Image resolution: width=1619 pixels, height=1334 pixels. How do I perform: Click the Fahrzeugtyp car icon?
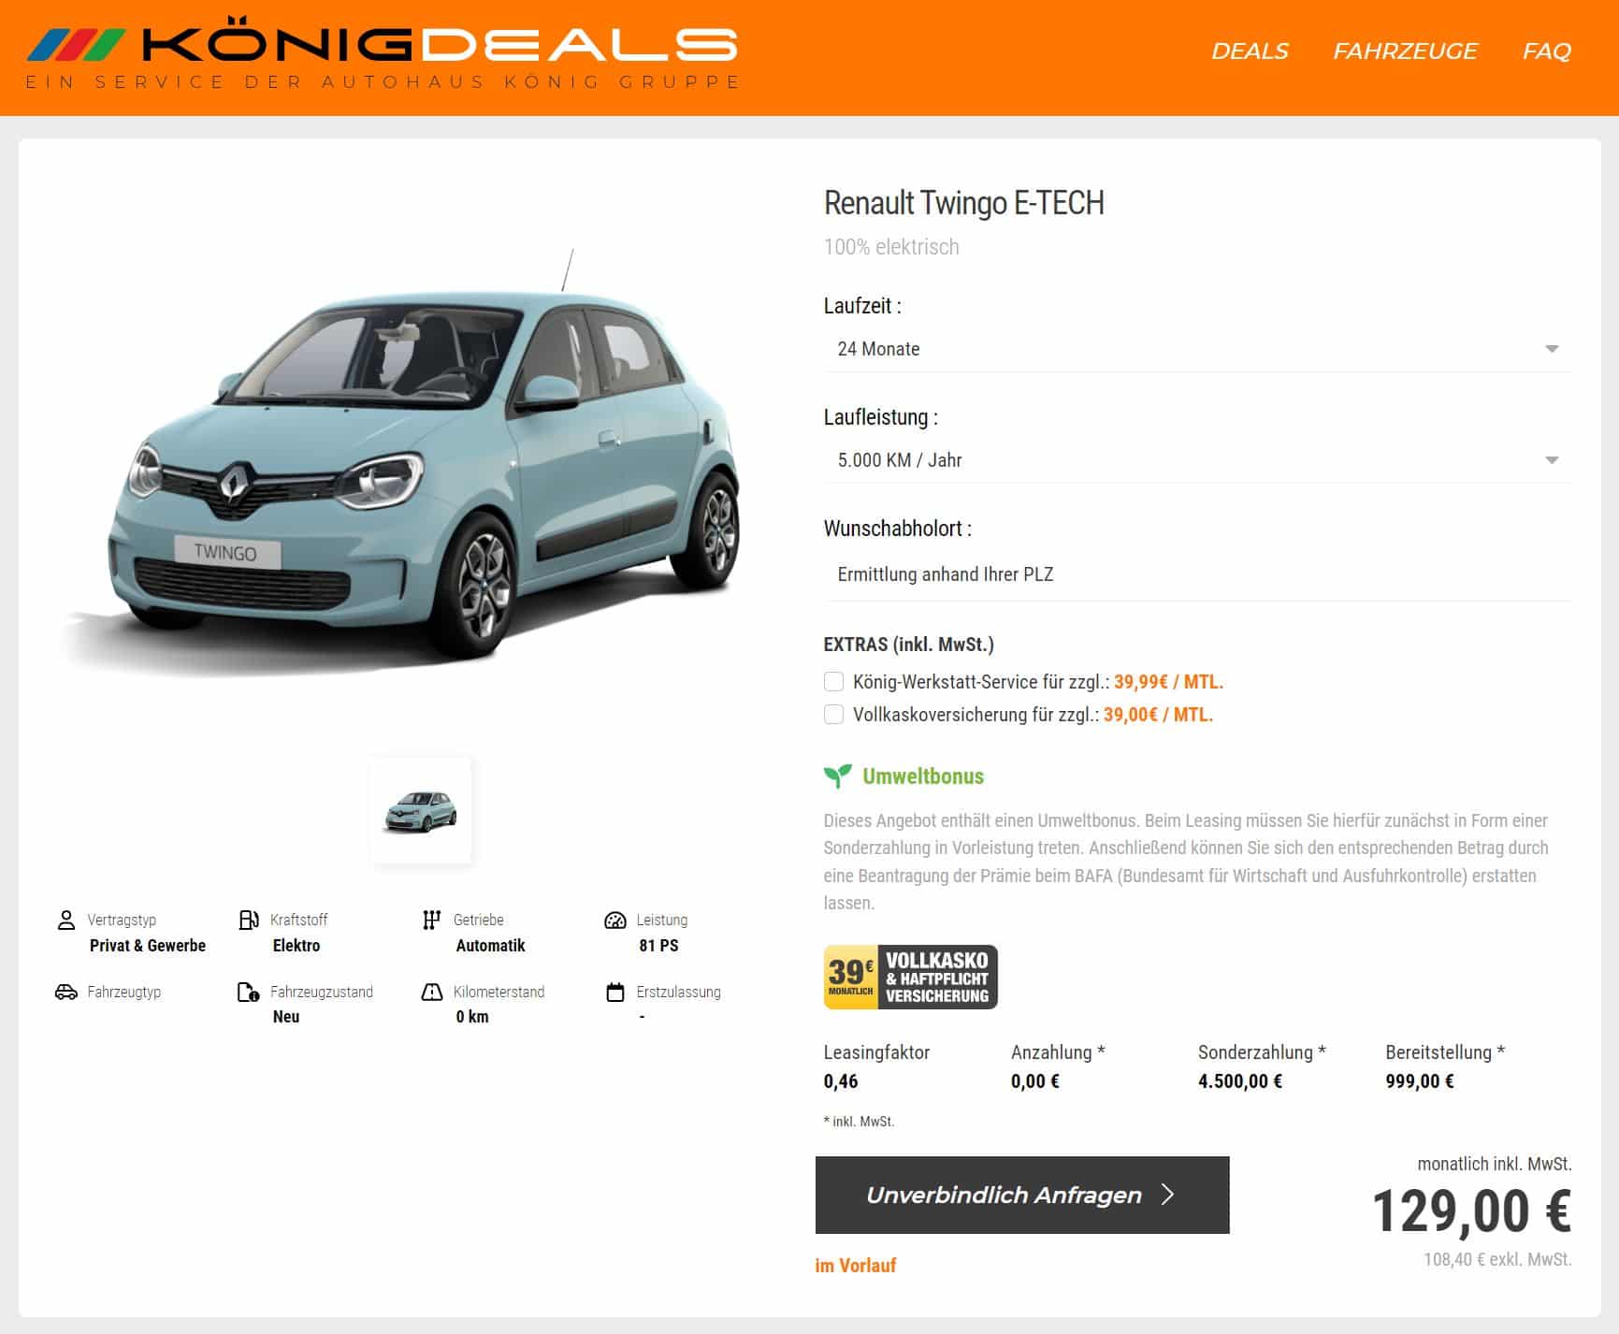tap(66, 992)
